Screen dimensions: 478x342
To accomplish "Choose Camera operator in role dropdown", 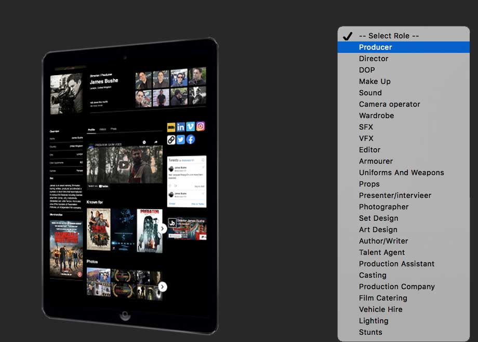I will point(389,104).
